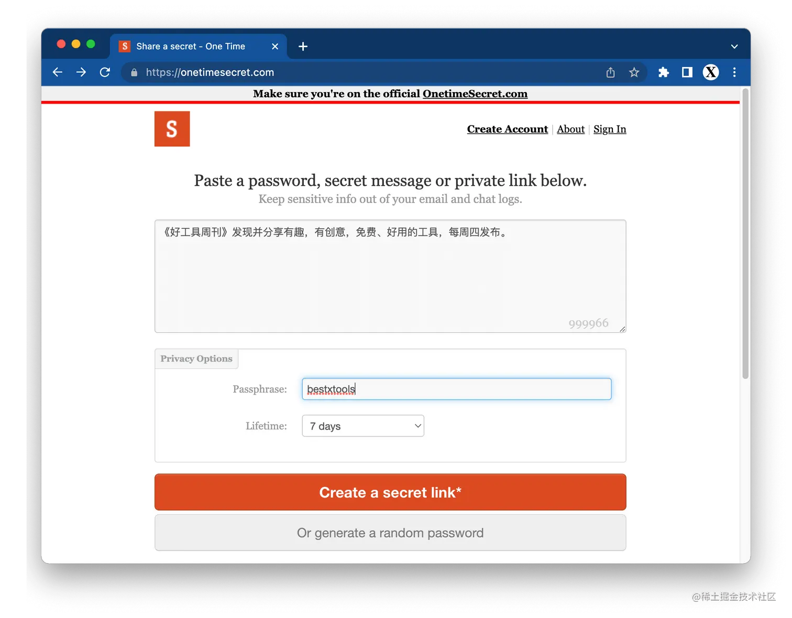The height and width of the screenshot is (618, 792).
Task: Toggle the side panel icon
Action: 687,72
